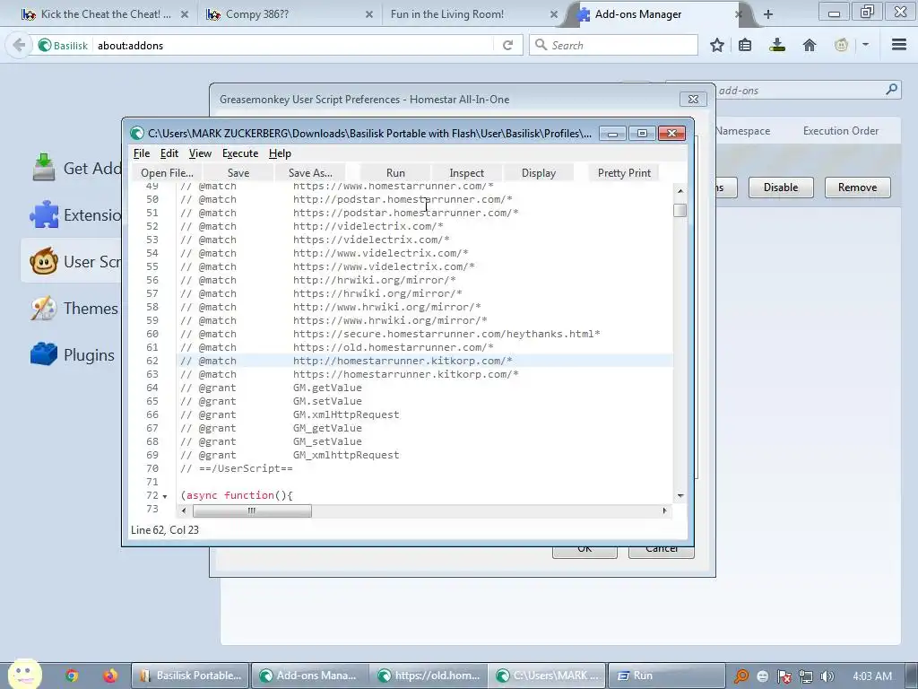The image size is (918, 689).
Task: Open Greasemonkey toolbar dropdown arrow
Action: (865, 45)
